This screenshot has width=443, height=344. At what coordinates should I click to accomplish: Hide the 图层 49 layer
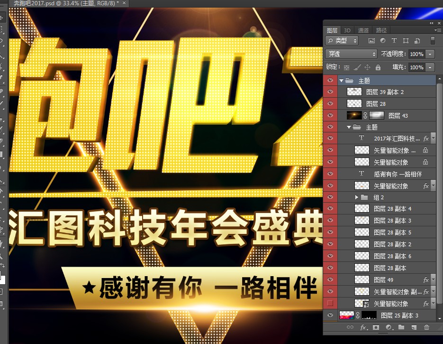point(330,279)
